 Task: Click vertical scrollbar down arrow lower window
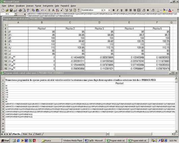click(x=176, y=131)
